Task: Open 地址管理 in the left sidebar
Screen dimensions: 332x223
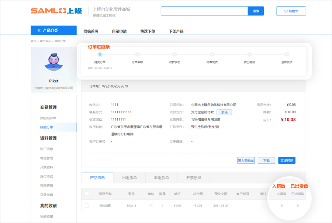Action: coord(46,158)
